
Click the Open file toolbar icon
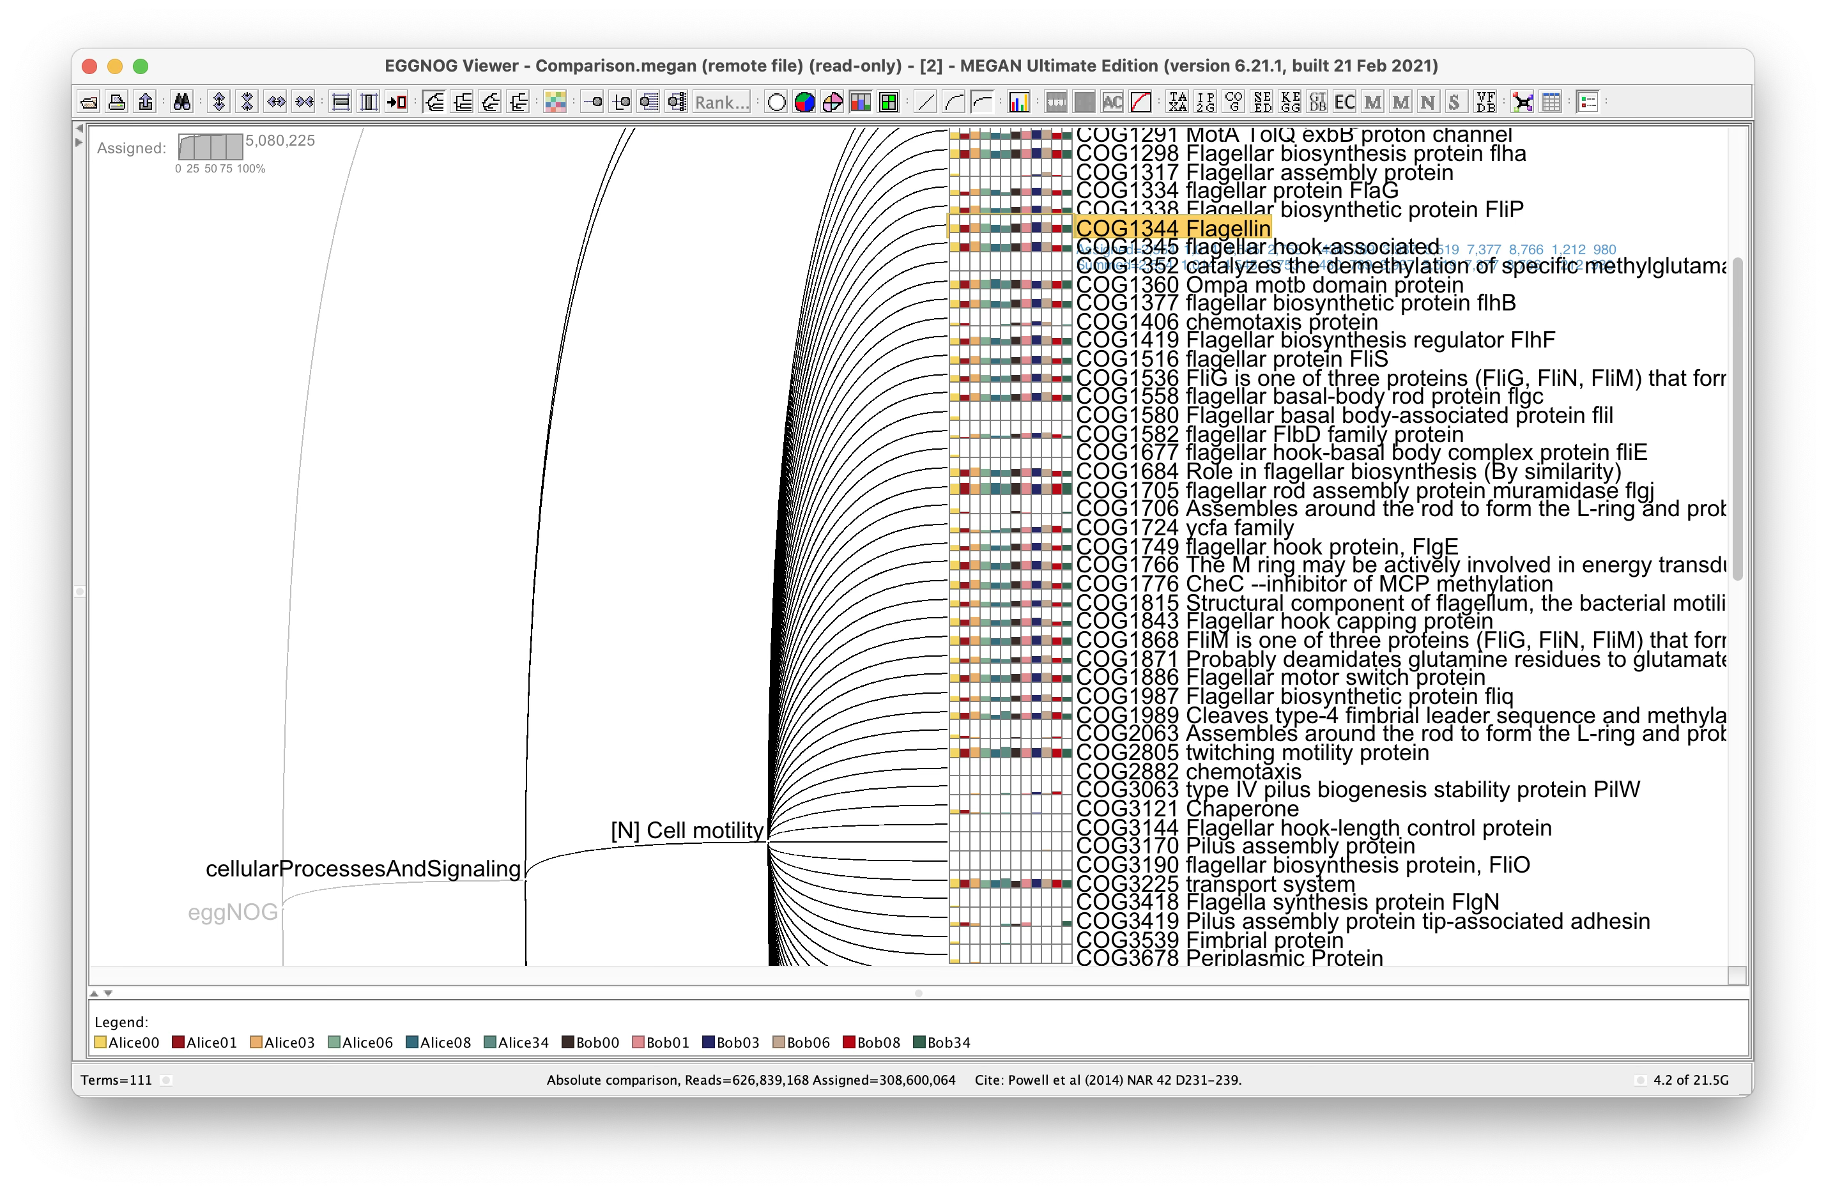pyautogui.click(x=89, y=102)
